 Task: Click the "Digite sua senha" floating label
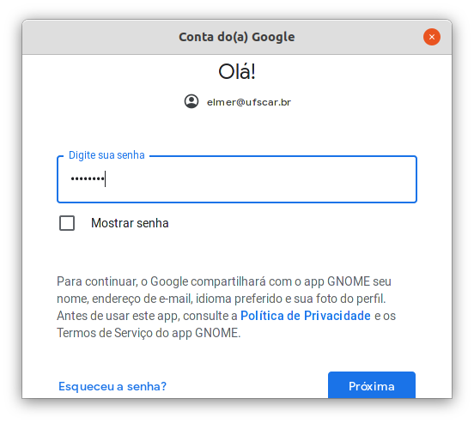click(106, 155)
